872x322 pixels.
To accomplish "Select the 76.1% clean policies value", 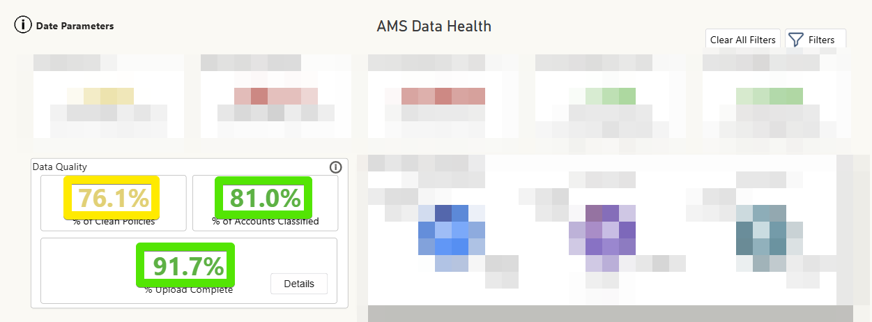I will 113,199.
